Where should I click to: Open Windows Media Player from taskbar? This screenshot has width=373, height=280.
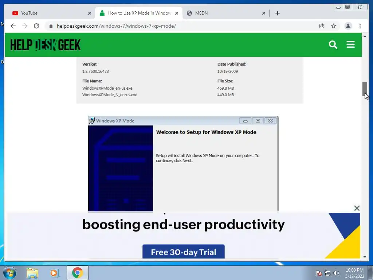[x=55, y=273]
